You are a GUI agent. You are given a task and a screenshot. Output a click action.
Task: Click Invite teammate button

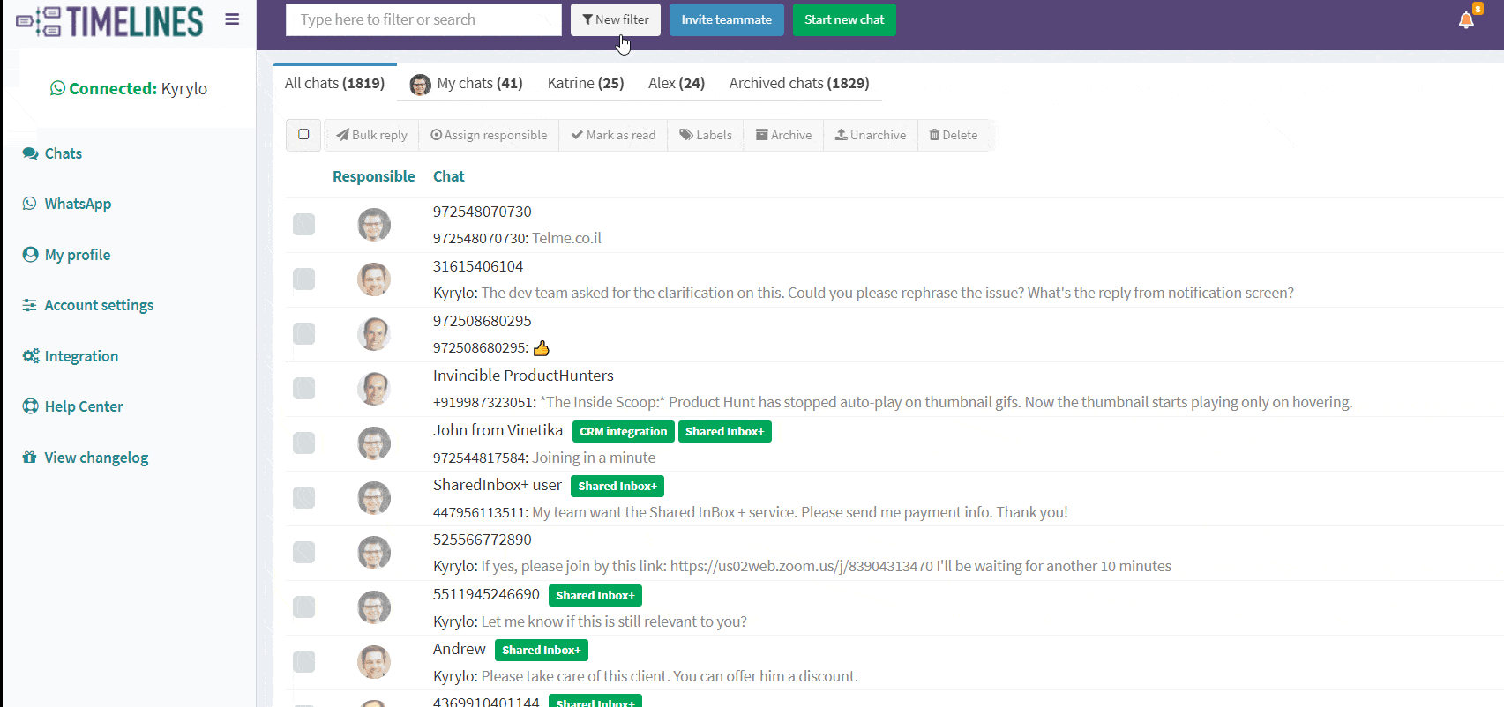726,19
